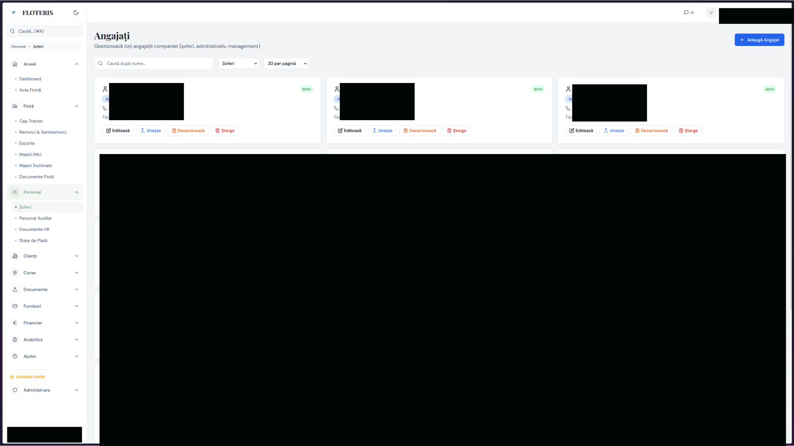Click the Floteris logo icon
794x446 pixels.
[x=14, y=12]
